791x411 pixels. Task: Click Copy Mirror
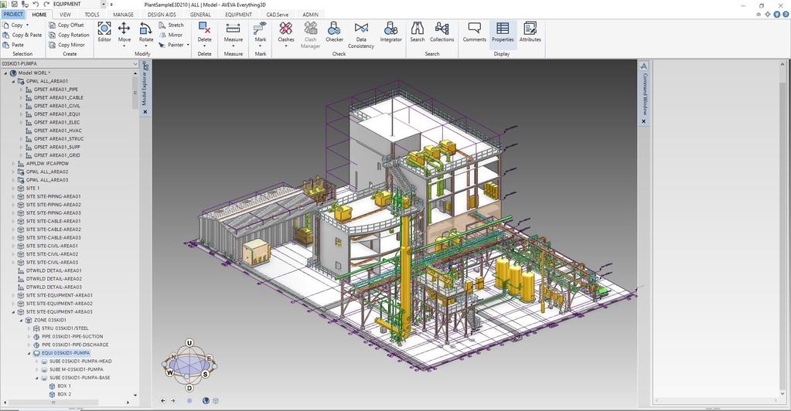click(x=66, y=45)
